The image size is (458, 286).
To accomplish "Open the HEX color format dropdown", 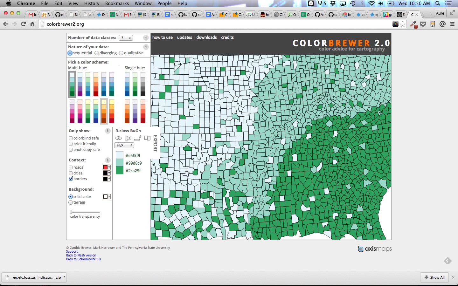I will [x=124, y=145].
